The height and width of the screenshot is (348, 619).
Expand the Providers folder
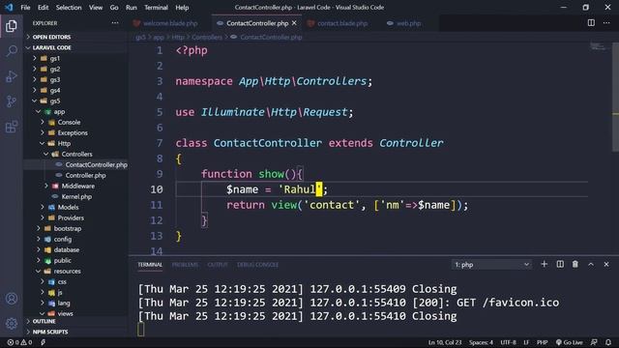tap(71, 217)
